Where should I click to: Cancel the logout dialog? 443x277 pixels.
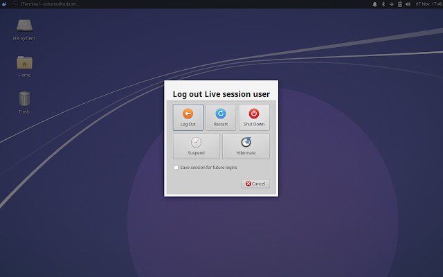tap(255, 184)
